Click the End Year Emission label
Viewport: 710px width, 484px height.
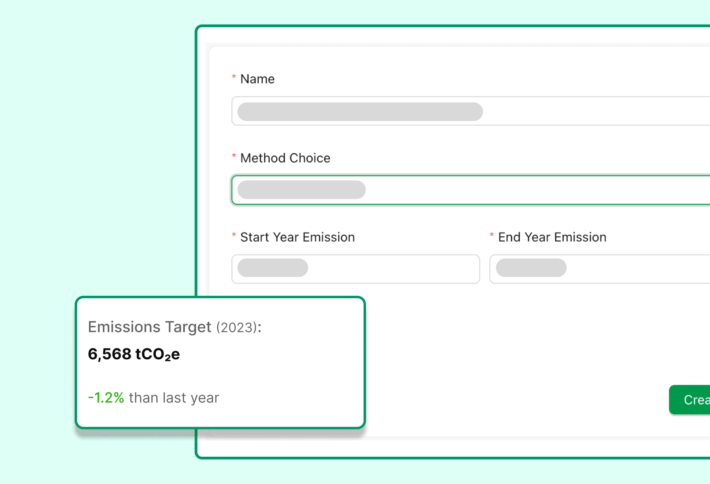[552, 237]
